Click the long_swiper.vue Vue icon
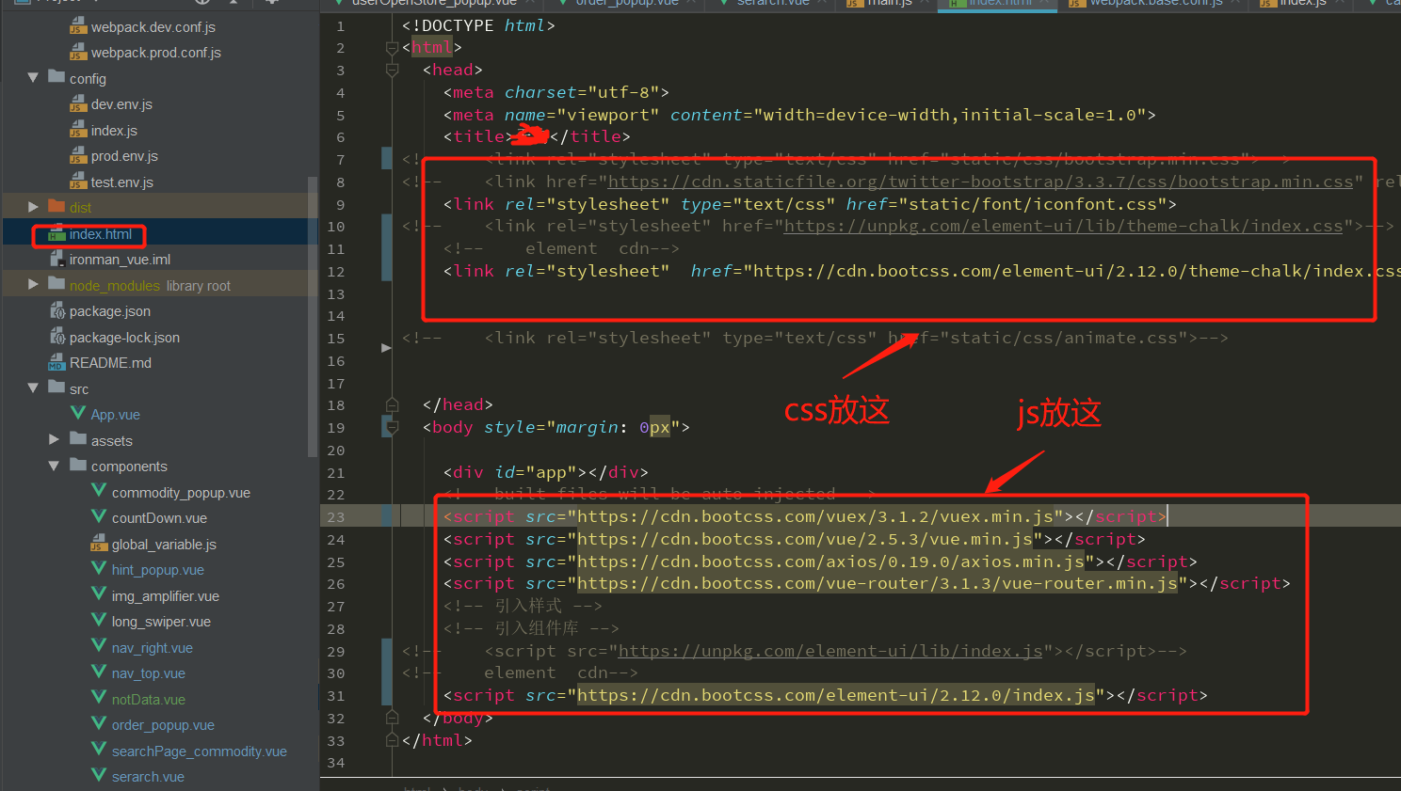Viewport: 1401px width, 791px height. click(x=99, y=620)
